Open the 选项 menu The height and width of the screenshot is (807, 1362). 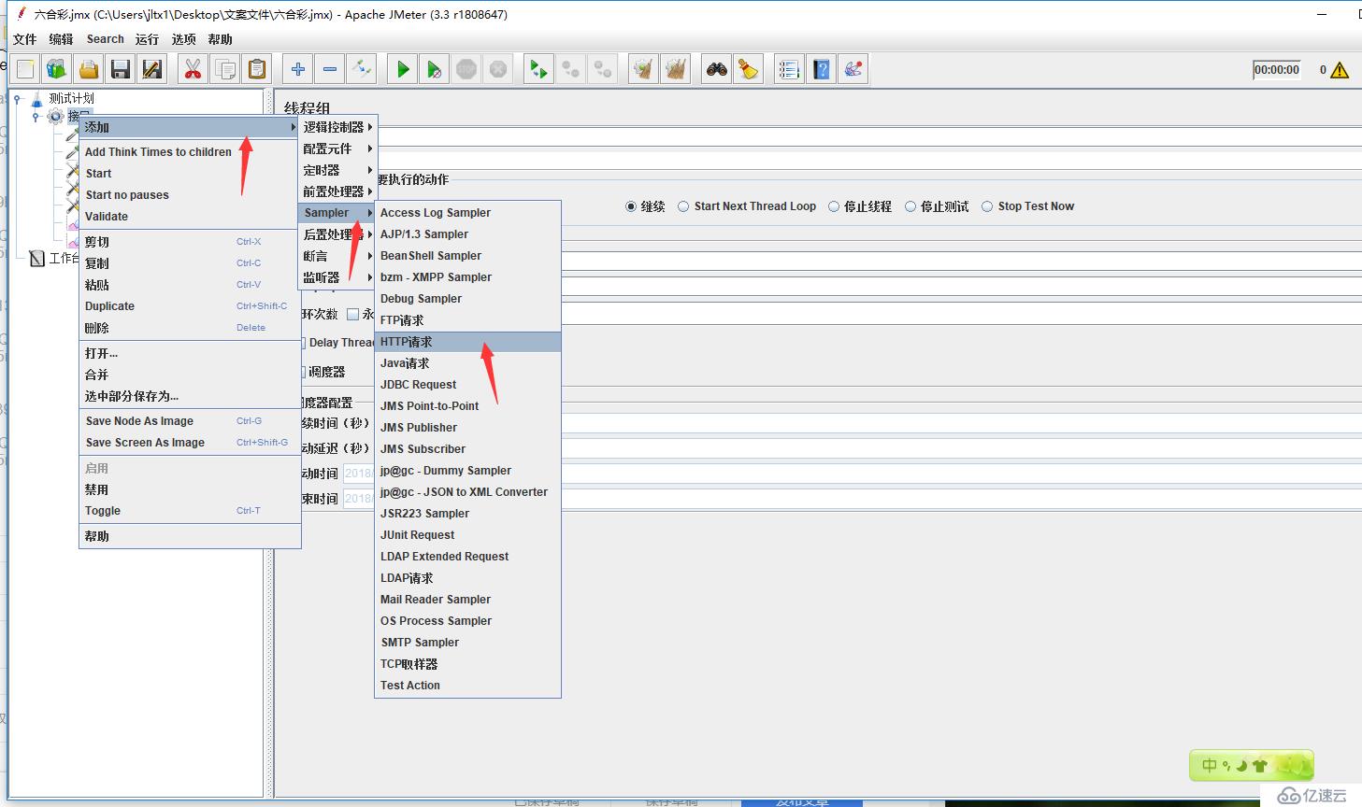pyautogui.click(x=183, y=39)
